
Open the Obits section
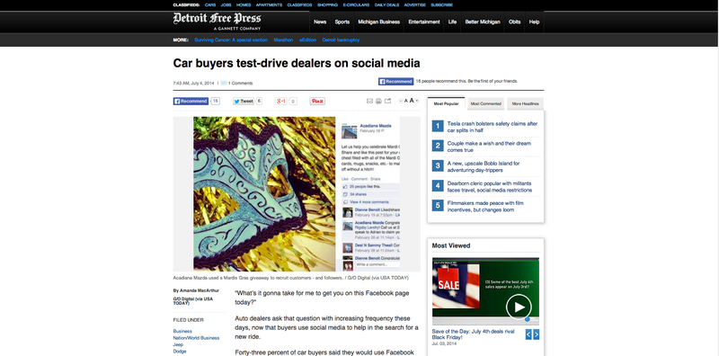click(514, 22)
